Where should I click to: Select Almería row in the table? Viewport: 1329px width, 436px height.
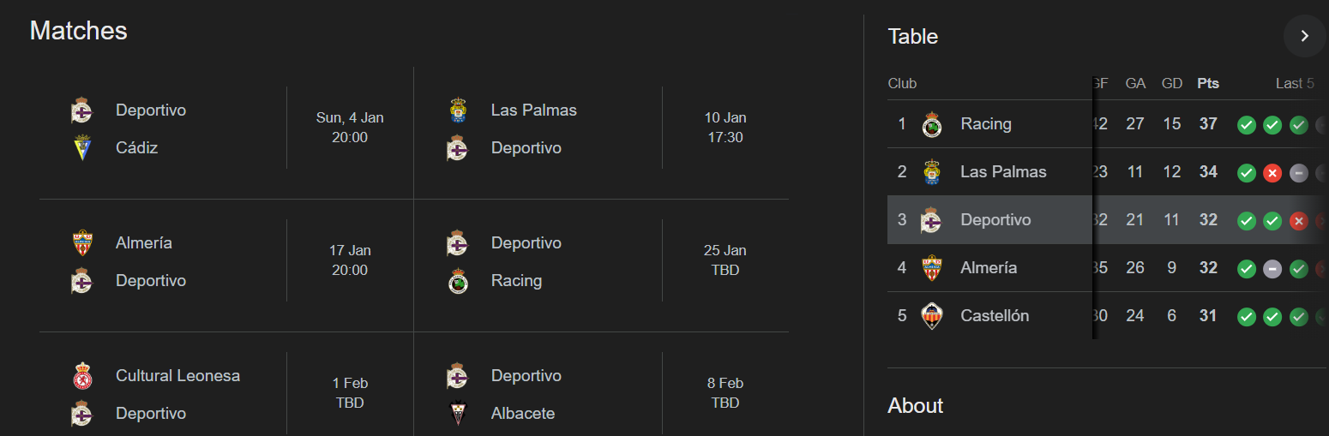988,268
